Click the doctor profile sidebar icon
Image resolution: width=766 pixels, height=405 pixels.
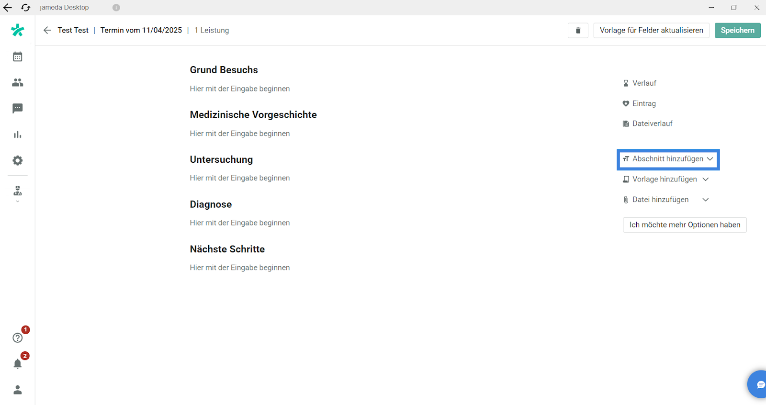(x=18, y=191)
